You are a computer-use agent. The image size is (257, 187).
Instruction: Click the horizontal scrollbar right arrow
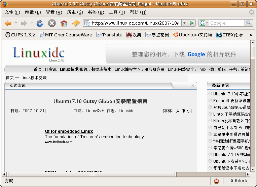point(248,174)
